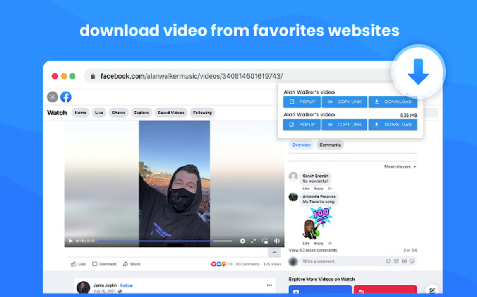The width and height of the screenshot is (477, 297).
Task: Enter fullscreen with the expand arrows icon
Action: 253,241
